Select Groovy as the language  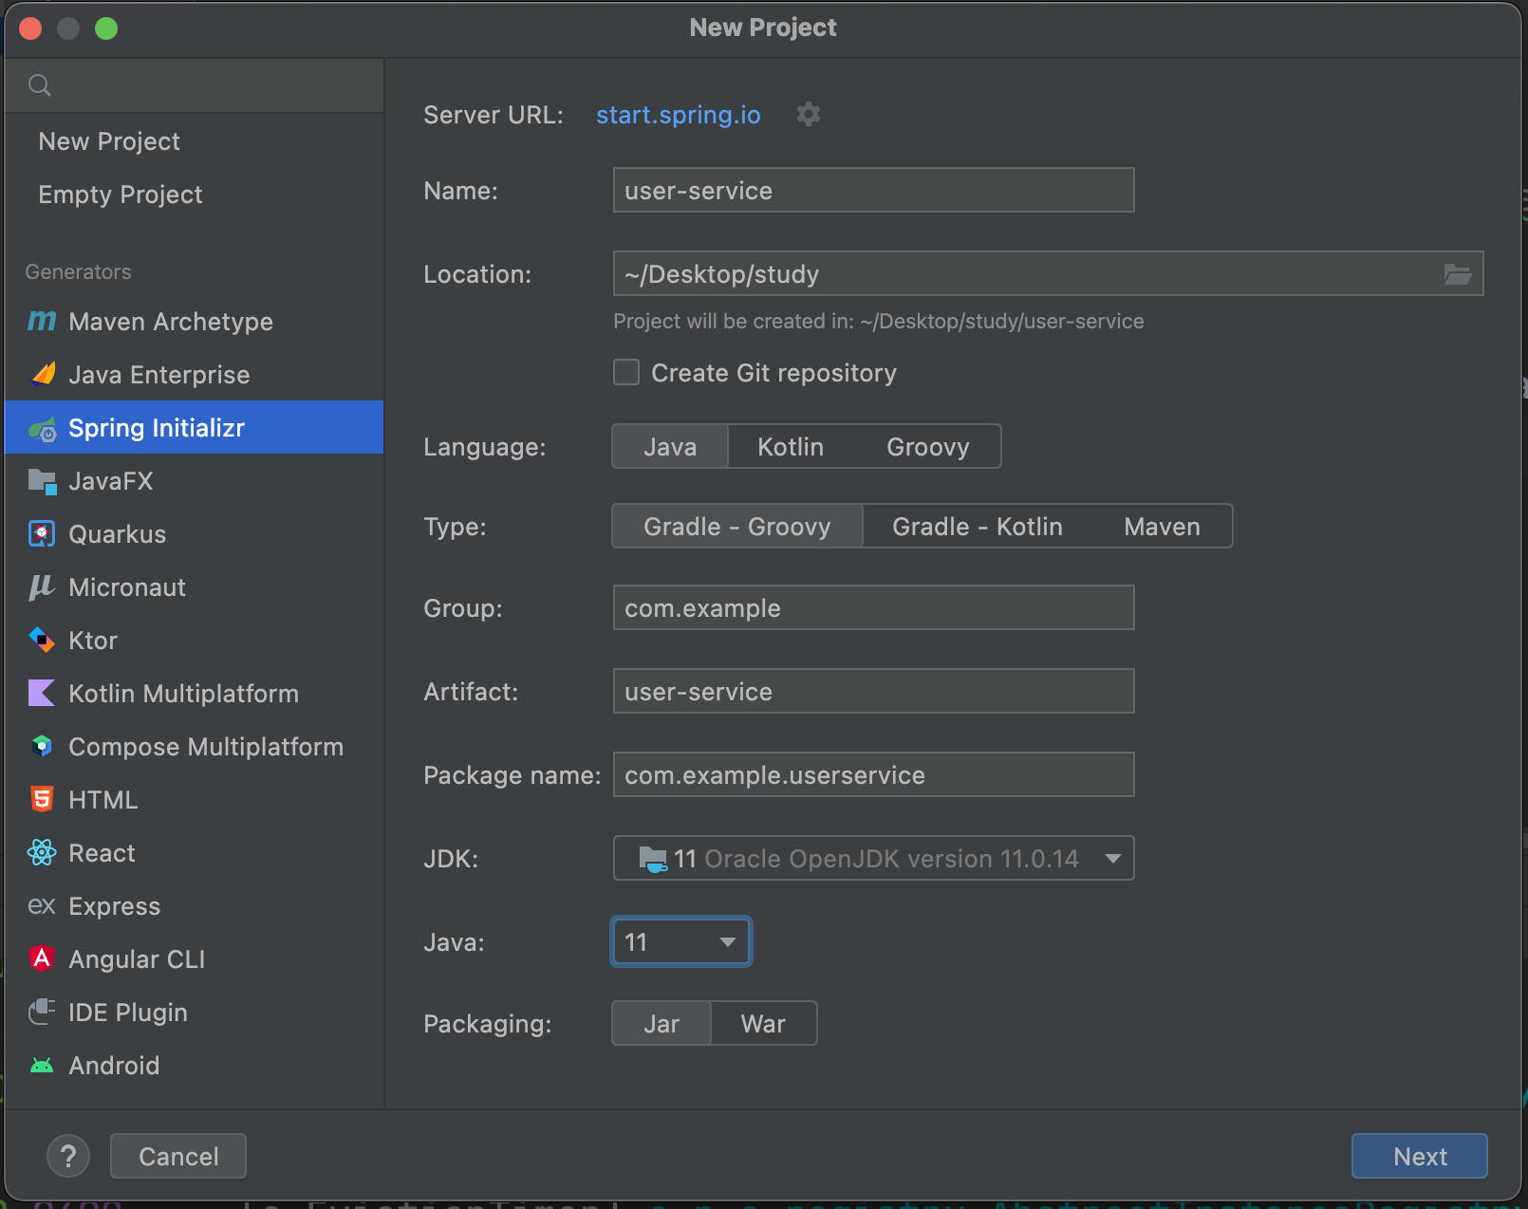(928, 446)
